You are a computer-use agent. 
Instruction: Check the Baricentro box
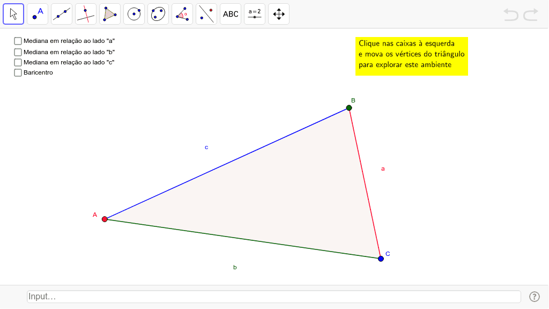pos(18,72)
